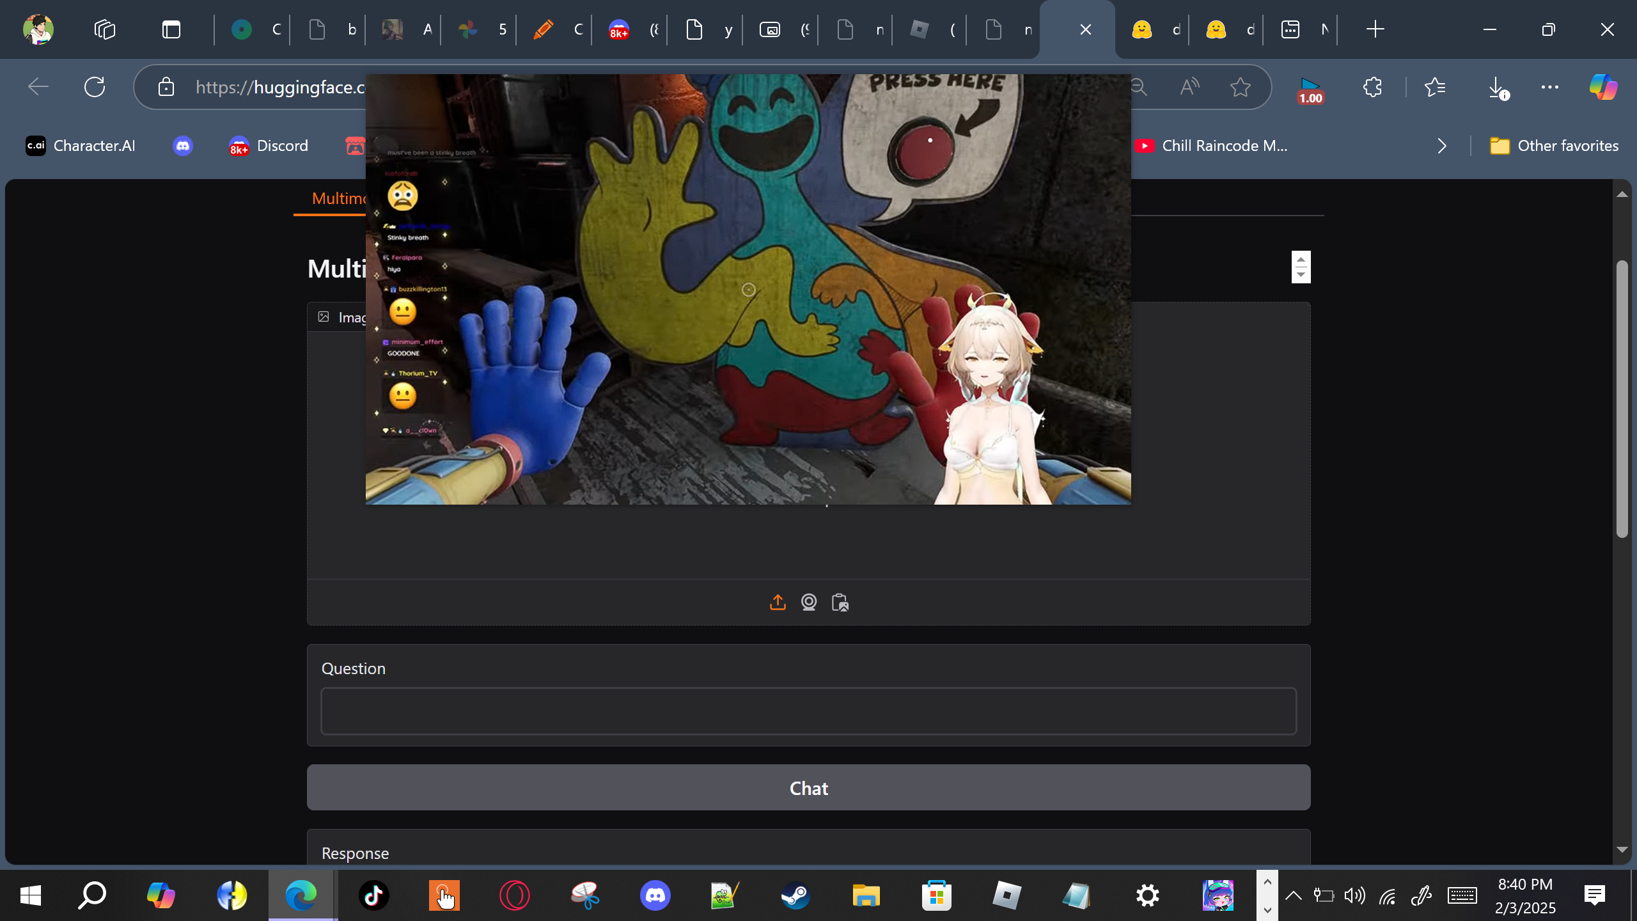Switch to the tab with the teal circle icon
This screenshot has height=921, width=1637.
tap(253, 29)
